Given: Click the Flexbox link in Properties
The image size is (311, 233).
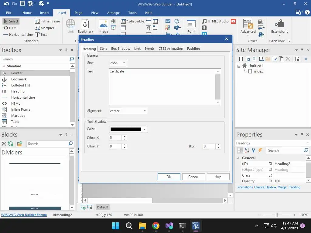Looking at the screenshot, I should pyautogui.click(x=271, y=187).
